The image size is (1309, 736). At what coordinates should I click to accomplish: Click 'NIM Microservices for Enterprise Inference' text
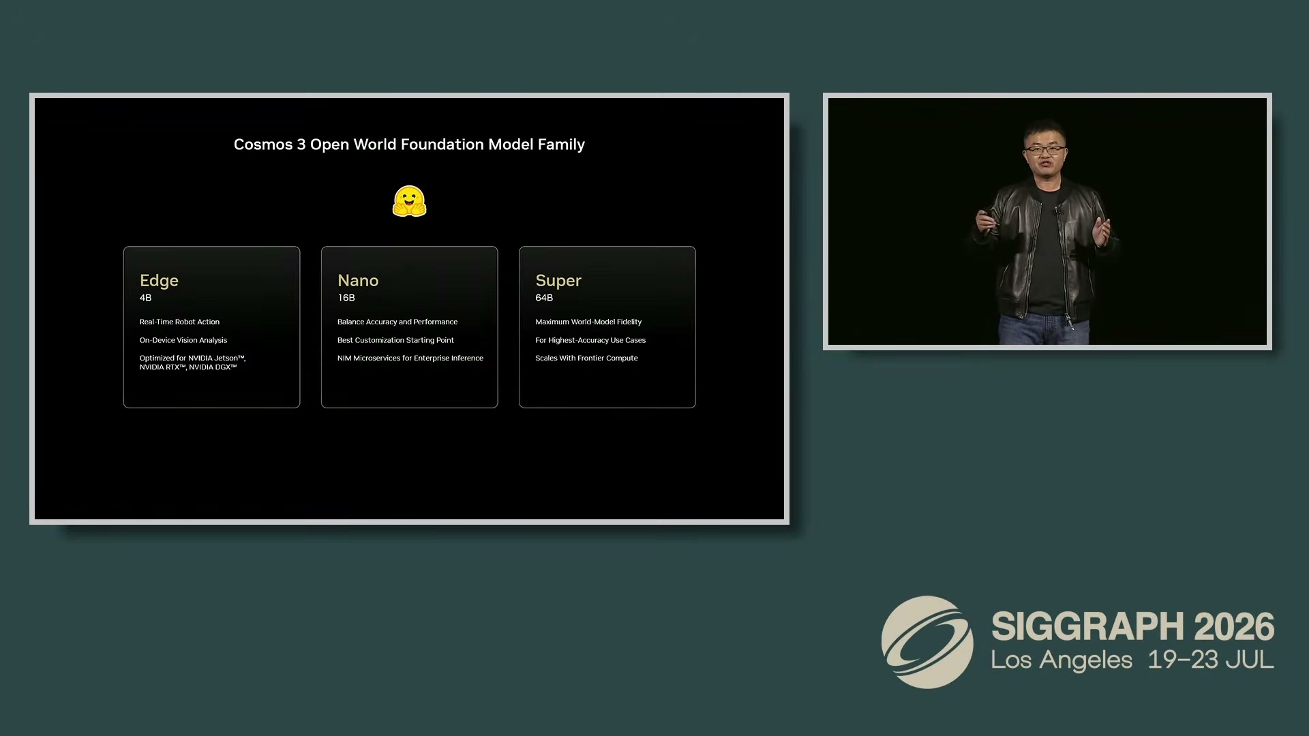pos(410,358)
